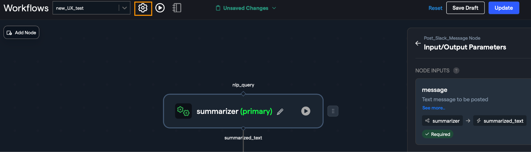This screenshot has height=152, width=531.
Task: Click the See more.. link
Action: pos(434,108)
